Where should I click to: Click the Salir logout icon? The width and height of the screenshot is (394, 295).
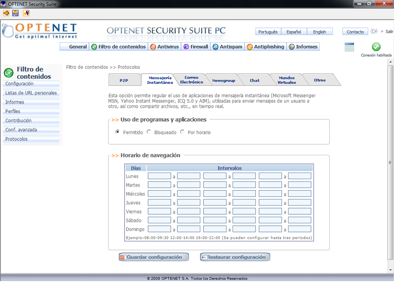pyautogui.click(x=374, y=32)
